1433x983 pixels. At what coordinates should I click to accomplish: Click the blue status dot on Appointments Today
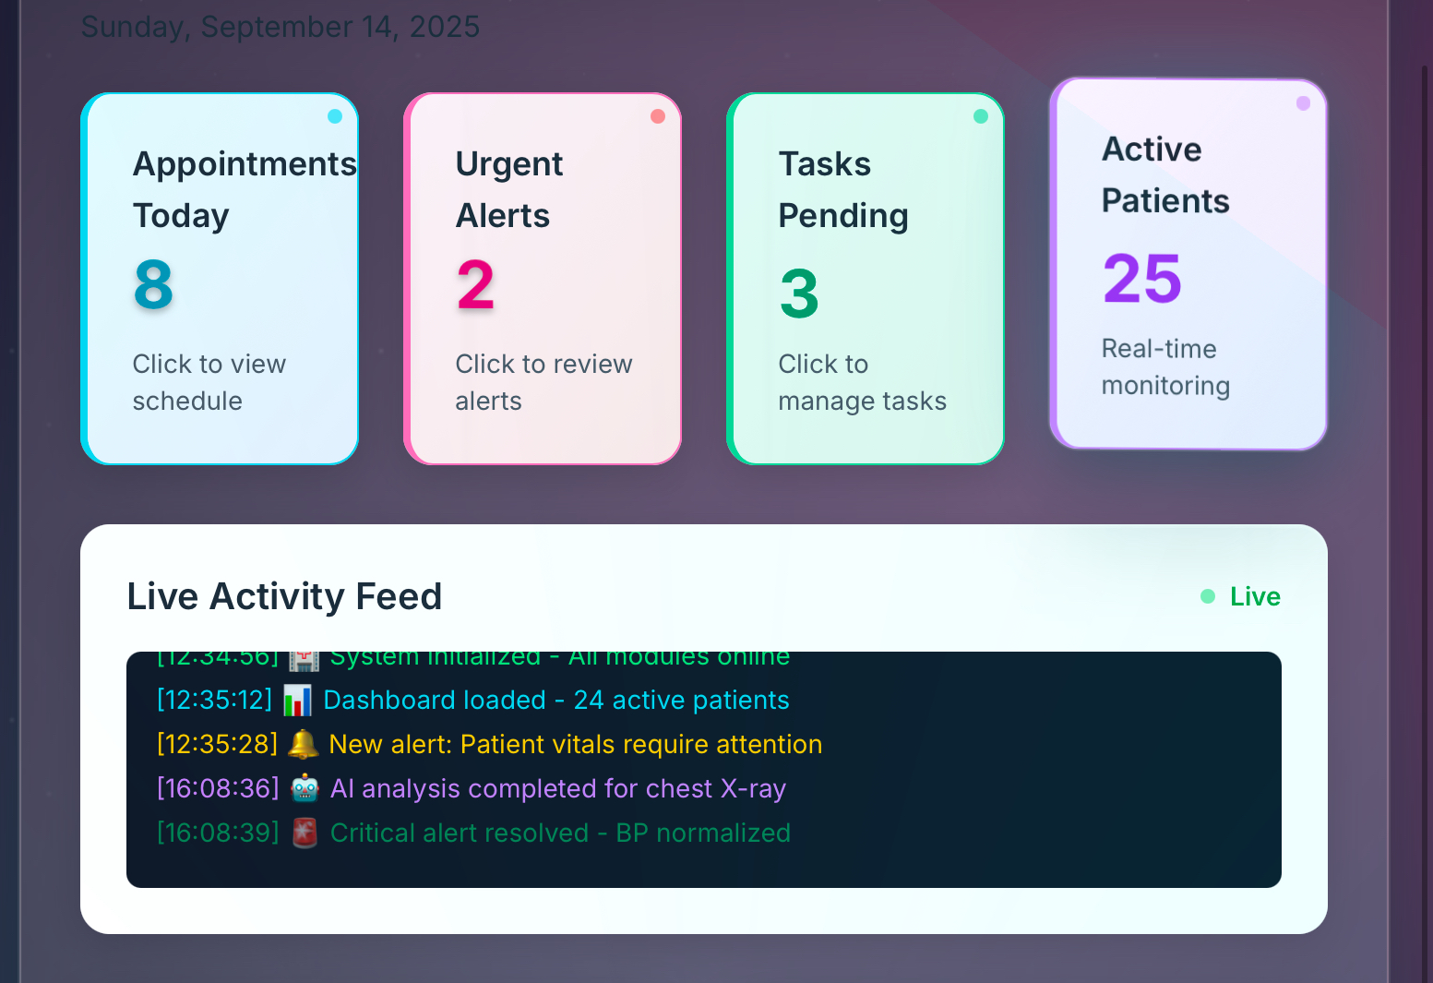point(335,116)
